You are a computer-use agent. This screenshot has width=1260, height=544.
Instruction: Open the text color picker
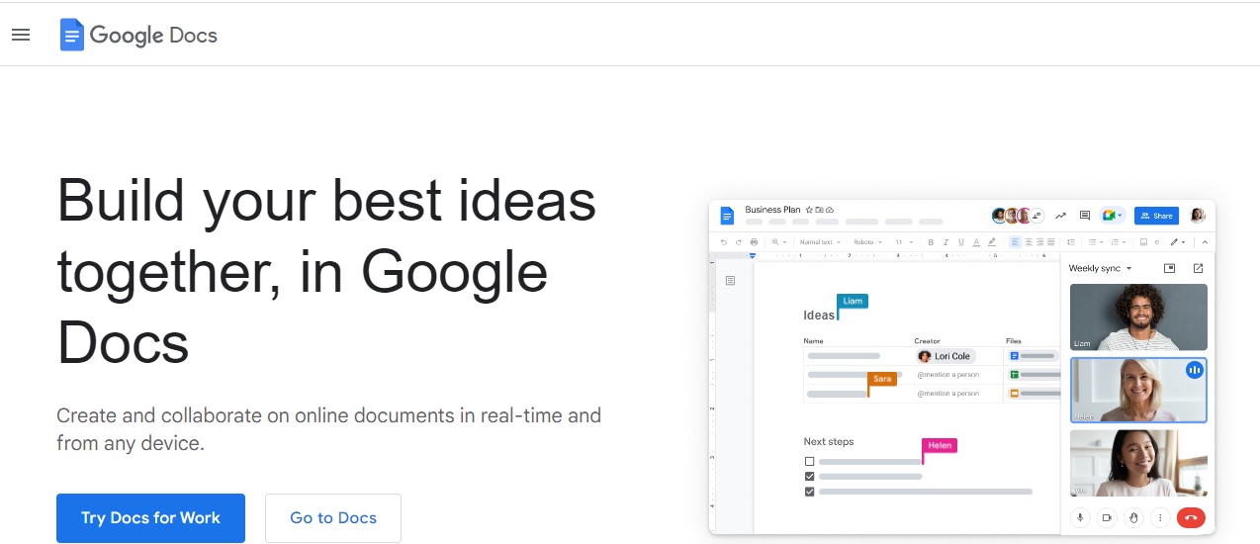click(976, 242)
